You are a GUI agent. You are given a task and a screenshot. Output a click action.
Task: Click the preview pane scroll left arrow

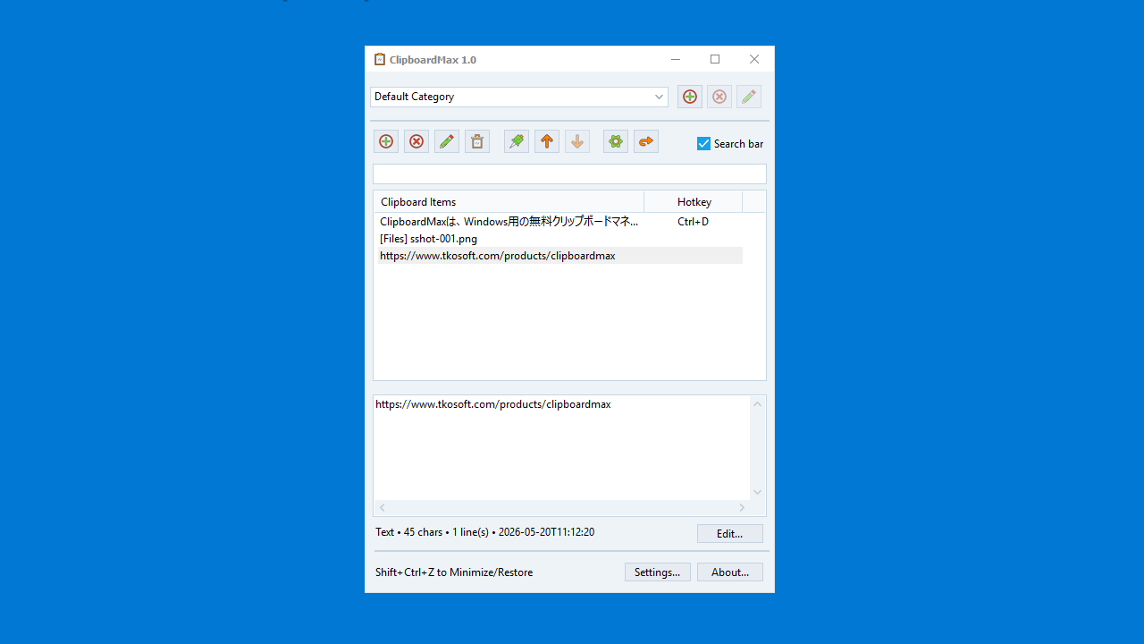383,508
